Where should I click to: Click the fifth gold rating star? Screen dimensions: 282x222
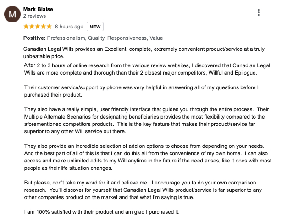click(x=49, y=27)
